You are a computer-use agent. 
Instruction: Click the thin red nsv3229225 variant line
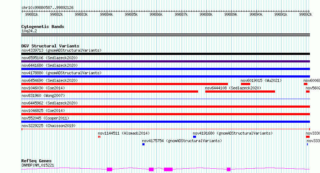click(165, 129)
